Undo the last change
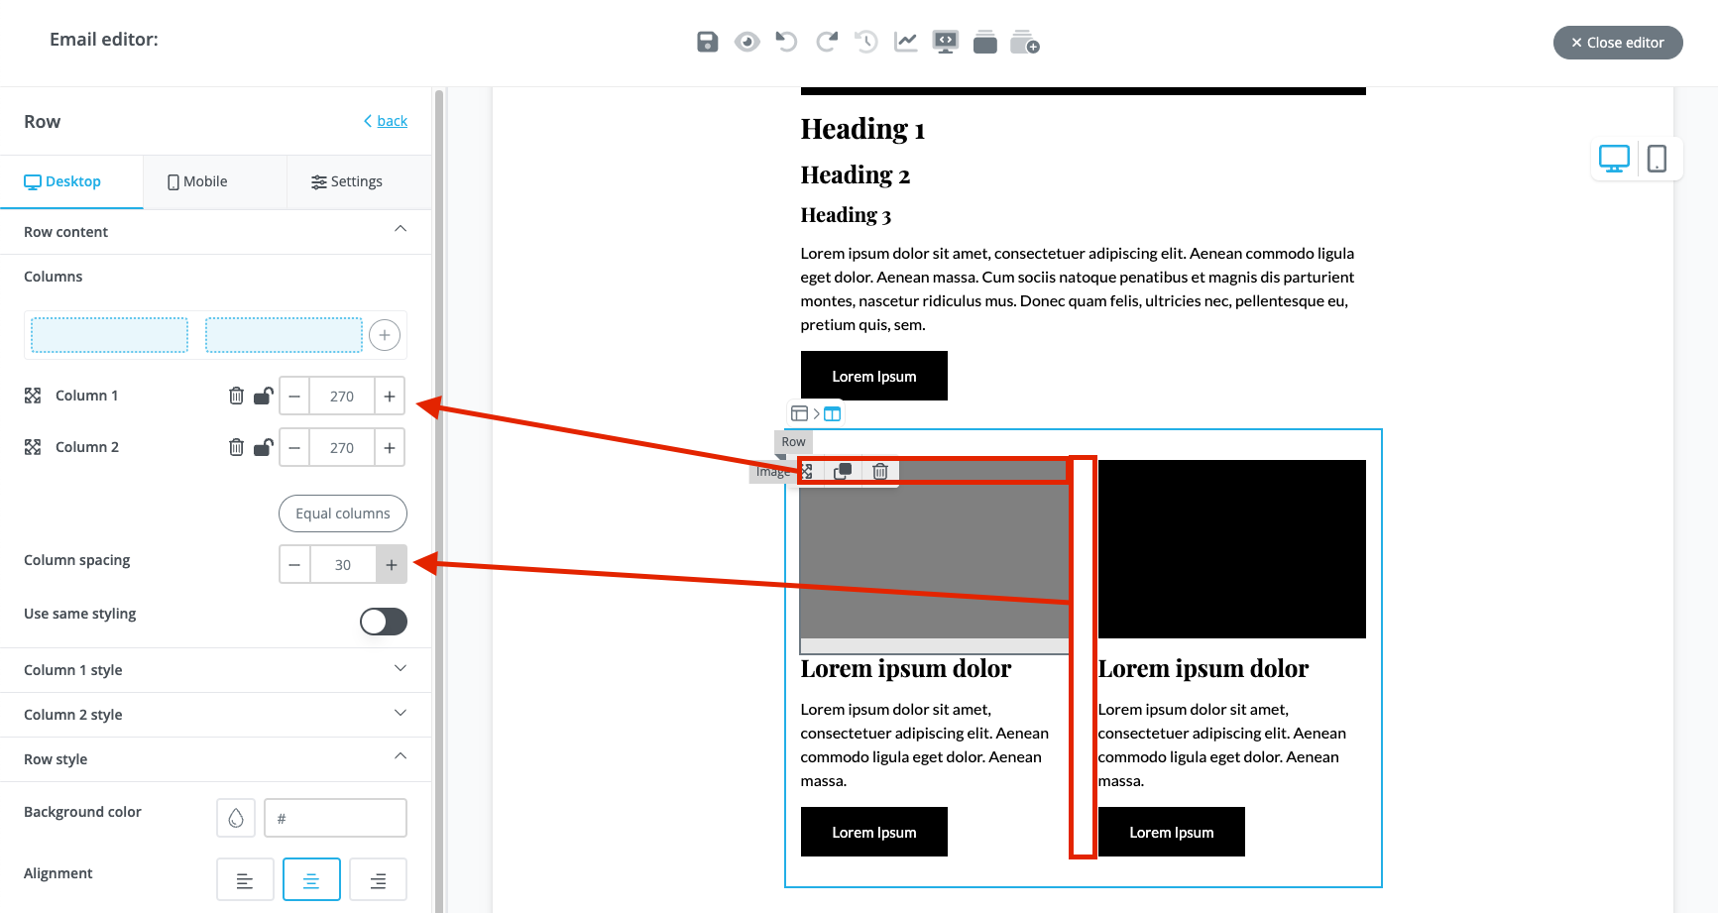The width and height of the screenshot is (1718, 913). click(786, 42)
